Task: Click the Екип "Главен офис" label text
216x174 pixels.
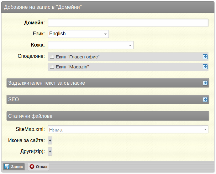Action: pyautogui.click(x=77, y=57)
